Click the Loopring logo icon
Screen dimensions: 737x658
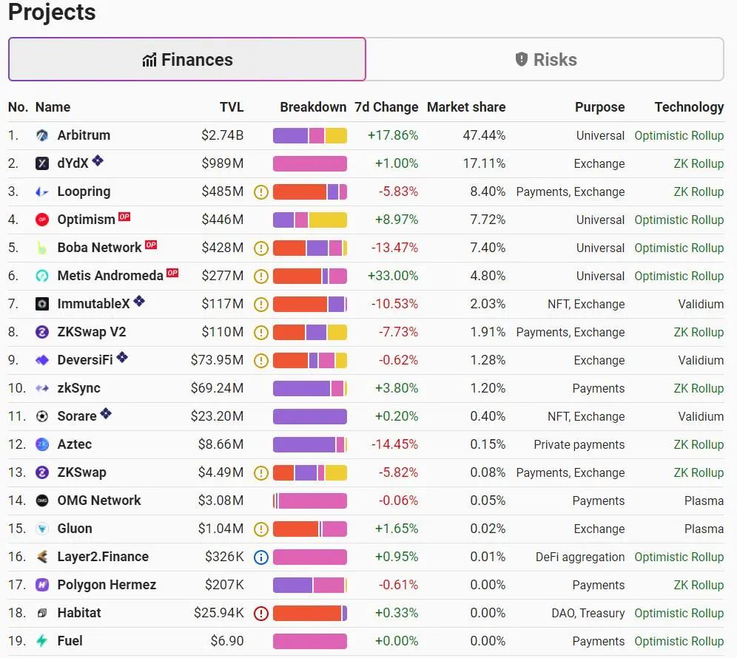pyautogui.click(x=42, y=191)
